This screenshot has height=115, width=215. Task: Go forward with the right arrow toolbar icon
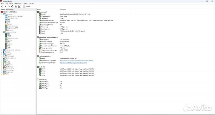(5, 7)
